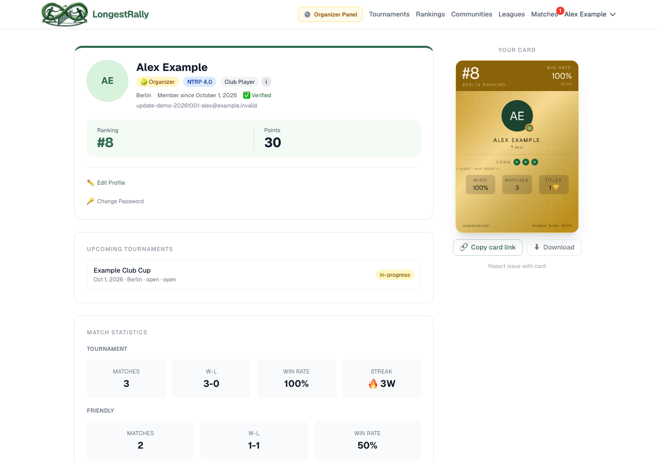Open the Edit Profile link
Screen dimensions: 658x463
click(x=111, y=183)
